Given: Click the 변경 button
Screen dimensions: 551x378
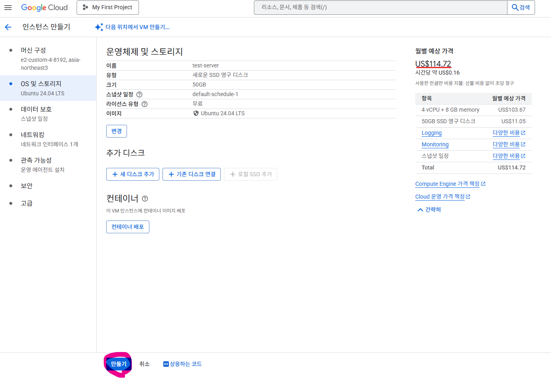Looking at the screenshot, I should (x=117, y=131).
